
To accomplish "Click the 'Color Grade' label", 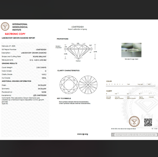I will (7, 71).
